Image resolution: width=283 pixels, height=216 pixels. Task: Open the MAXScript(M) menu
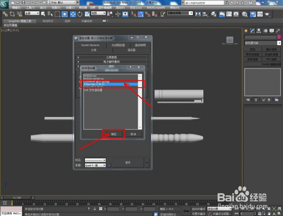[x=156, y=8]
